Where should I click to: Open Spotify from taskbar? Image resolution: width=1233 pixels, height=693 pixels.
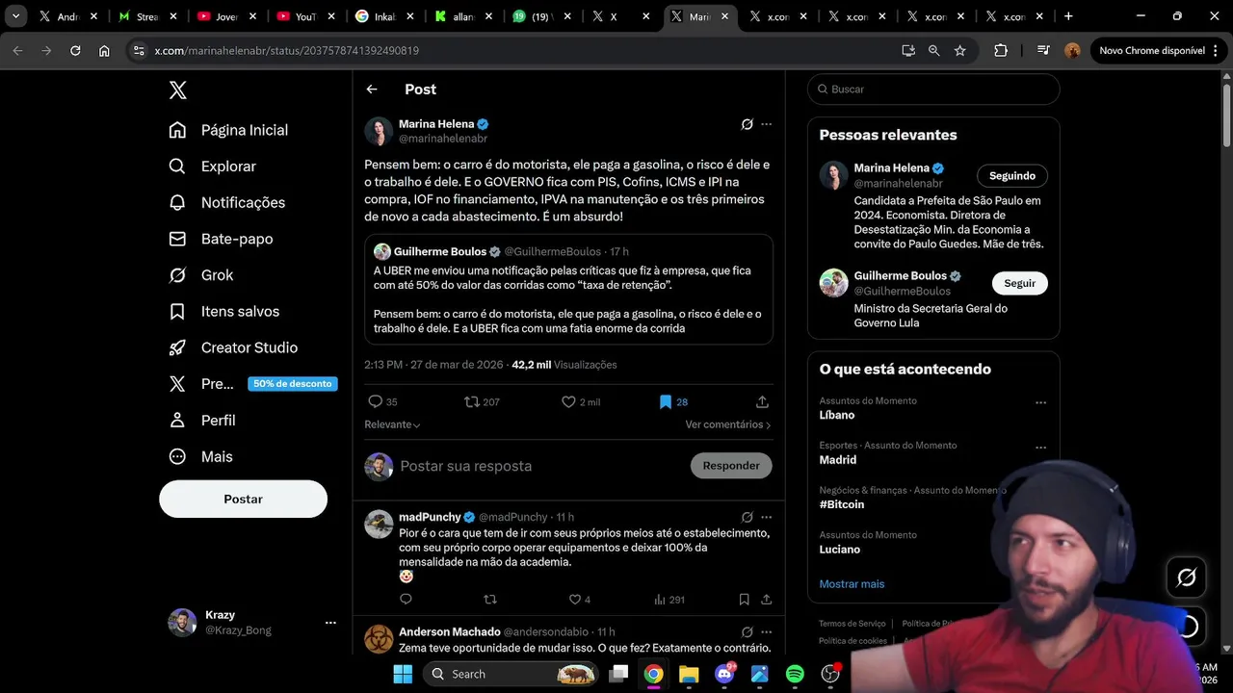795,674
